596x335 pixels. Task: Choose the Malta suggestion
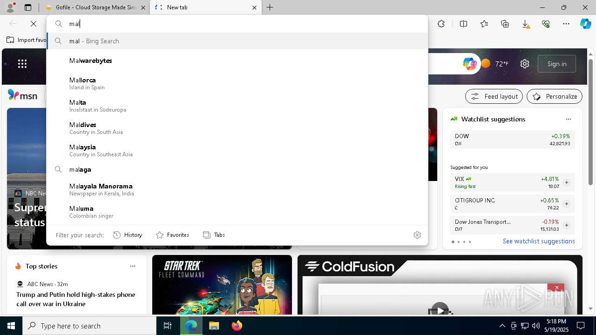tap(237, 106)
